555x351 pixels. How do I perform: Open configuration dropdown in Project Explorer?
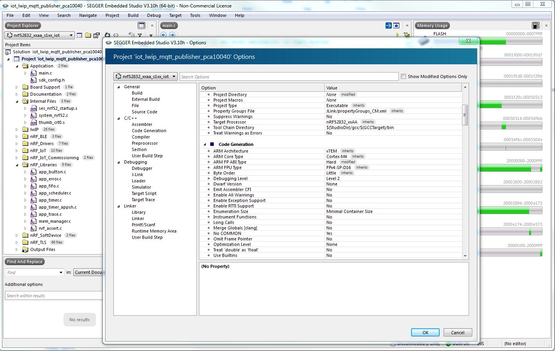pos(39,35)
